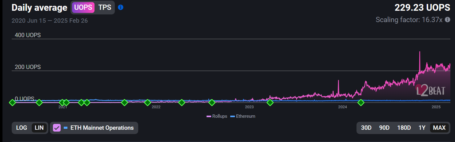The width and height of the screenshot is (455, 142).
Task: Select the UOPS metric toggle
Action: [x=83, y=7]
